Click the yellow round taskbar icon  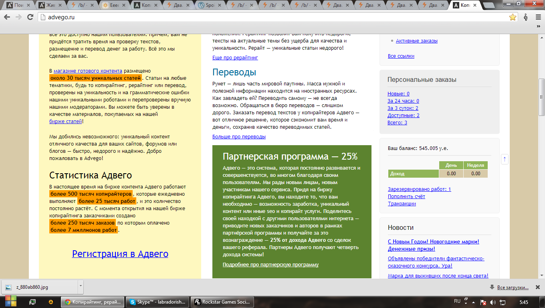point(50,302)
